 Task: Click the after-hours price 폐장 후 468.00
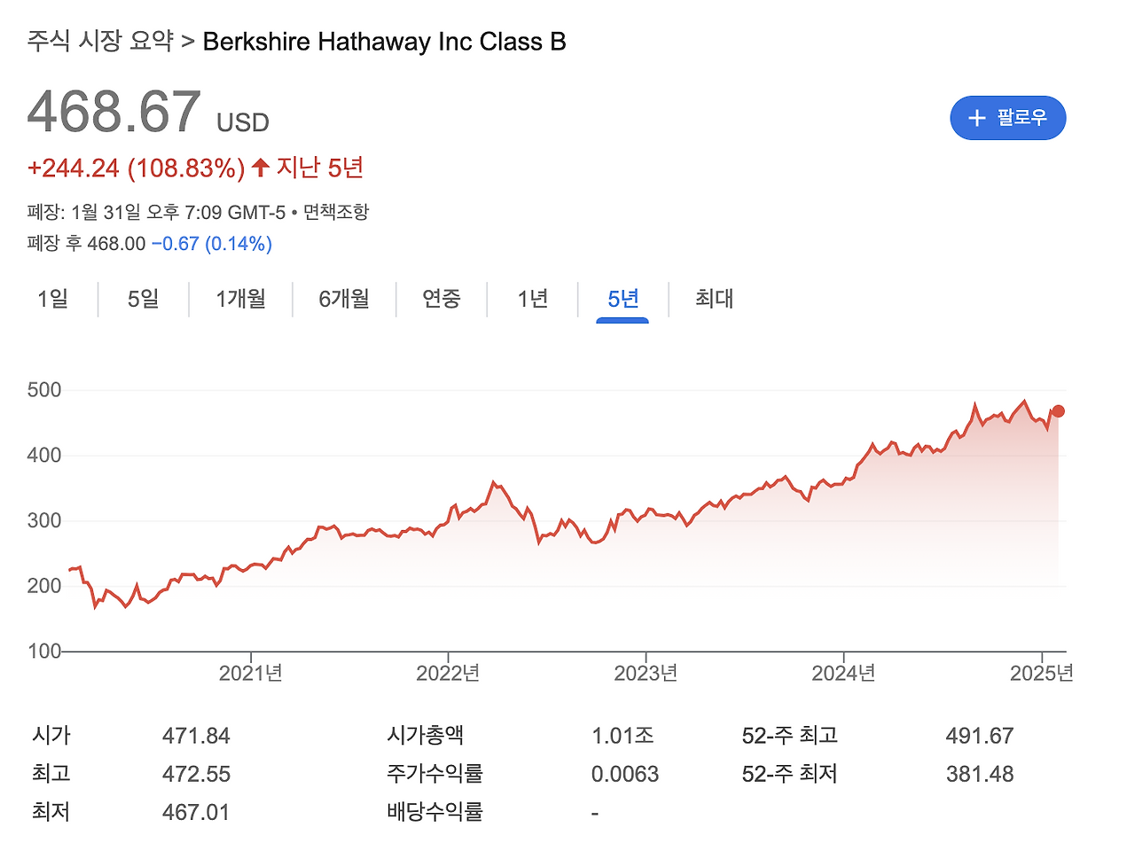tap(85, 242)
